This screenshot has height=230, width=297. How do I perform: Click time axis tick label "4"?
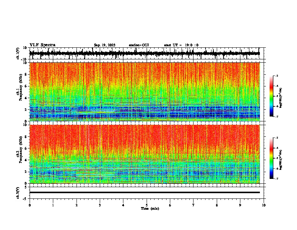click(123, 205)
